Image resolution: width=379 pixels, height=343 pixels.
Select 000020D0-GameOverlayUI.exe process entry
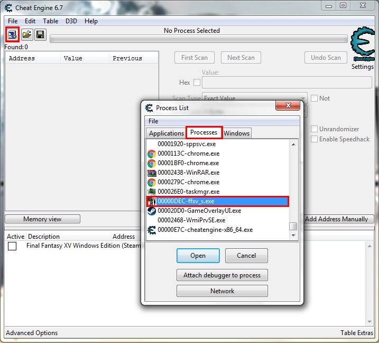218,211
